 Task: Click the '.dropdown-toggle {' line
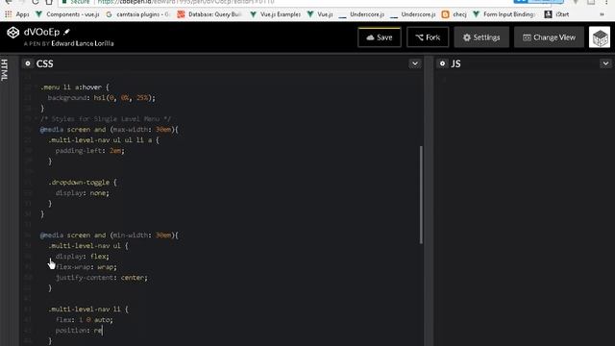(83, 183)
